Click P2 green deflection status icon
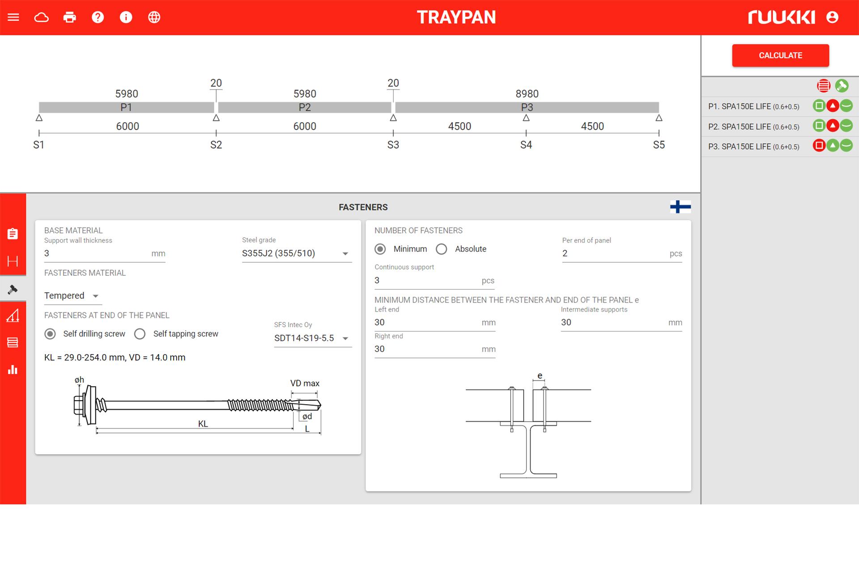The height and width of the screenshot is (573, 859). coord(846,126)
